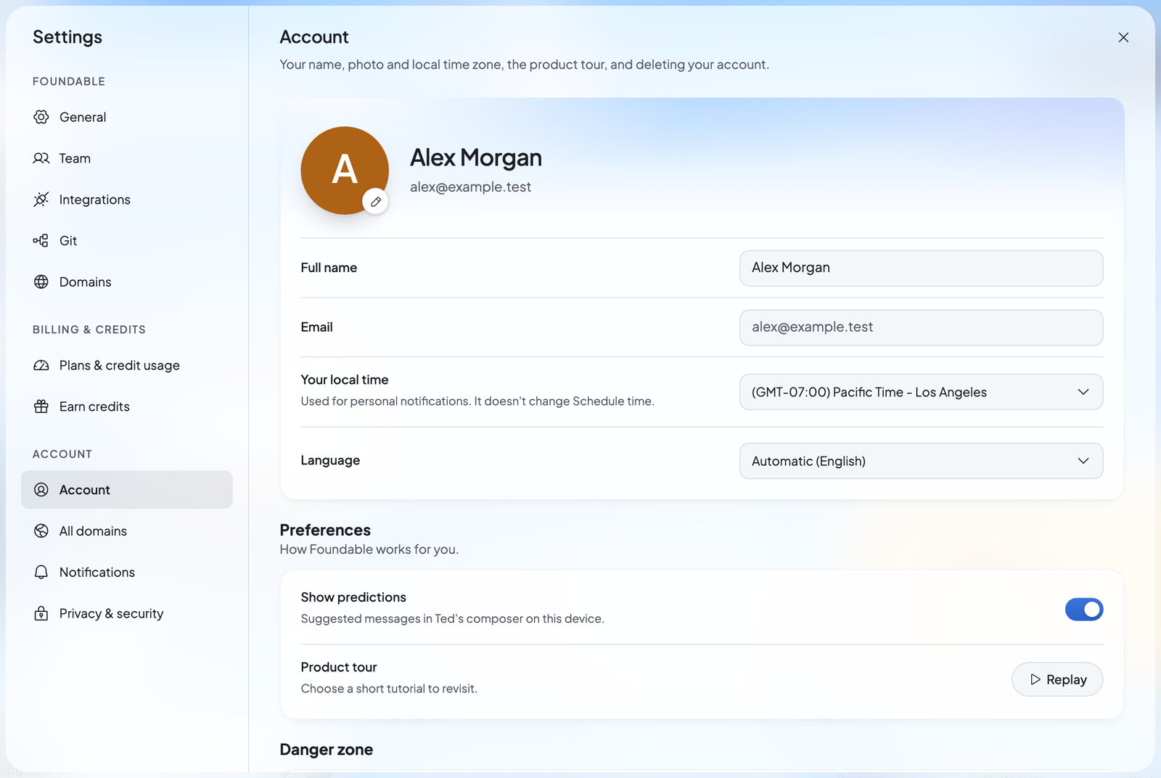Open General settings label

[83, 117]
